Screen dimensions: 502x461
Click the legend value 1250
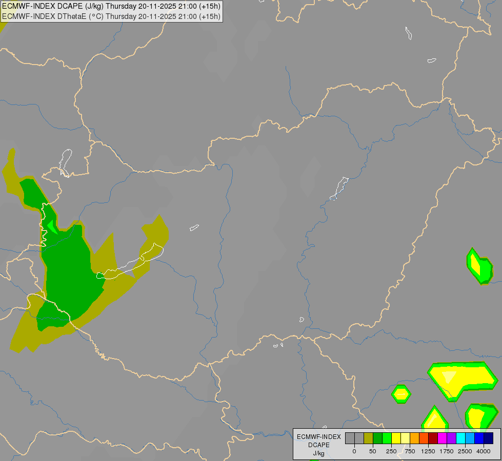point(428,451)
